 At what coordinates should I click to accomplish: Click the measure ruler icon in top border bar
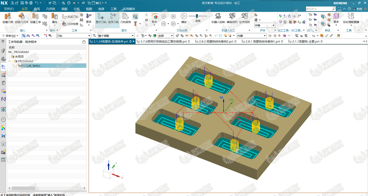(331, 36)
